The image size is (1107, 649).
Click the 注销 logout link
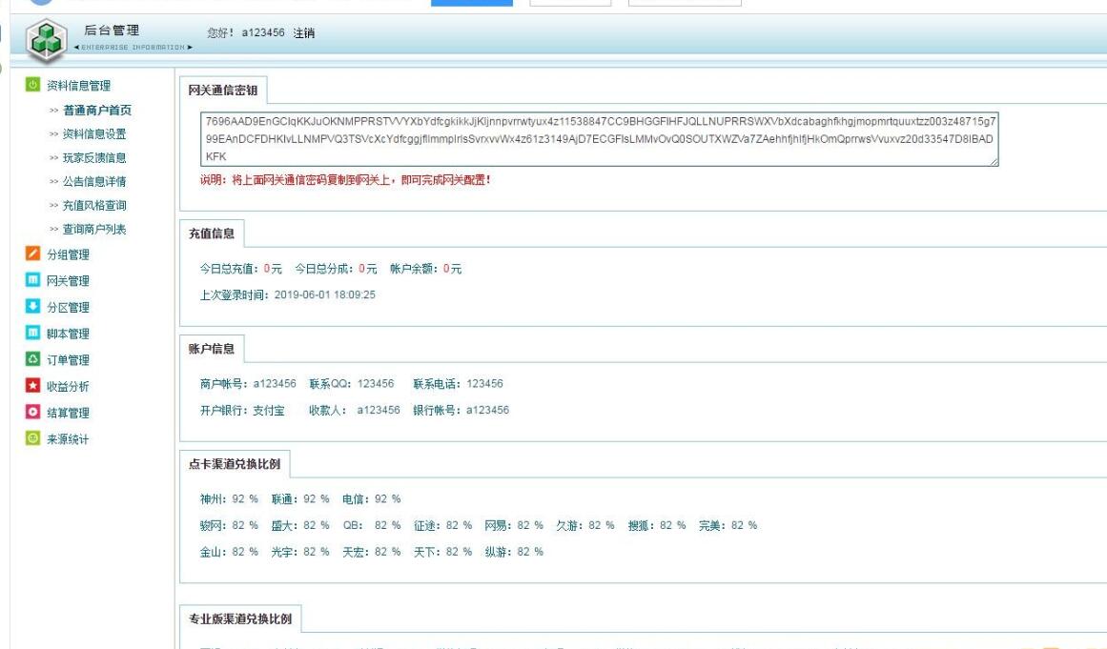click(303, 34)
